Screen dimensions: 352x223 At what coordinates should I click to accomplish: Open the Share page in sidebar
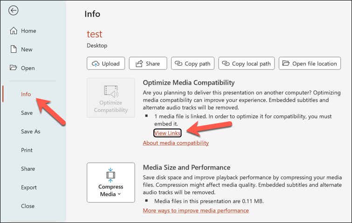(x=28, y=169)
